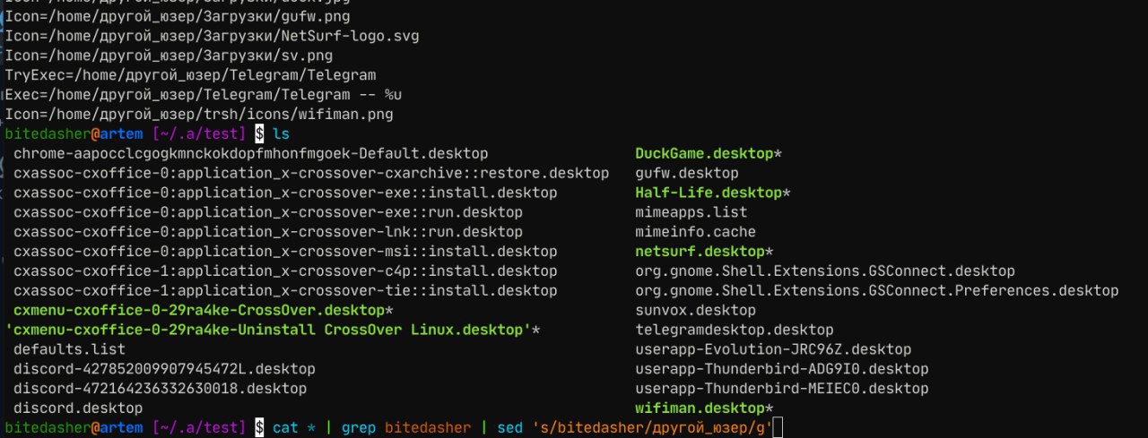Click org.gnome.Shell.Extensions.GSConnect.desktop entry
Screen dimensions: 1148x438
coord(825,271)
